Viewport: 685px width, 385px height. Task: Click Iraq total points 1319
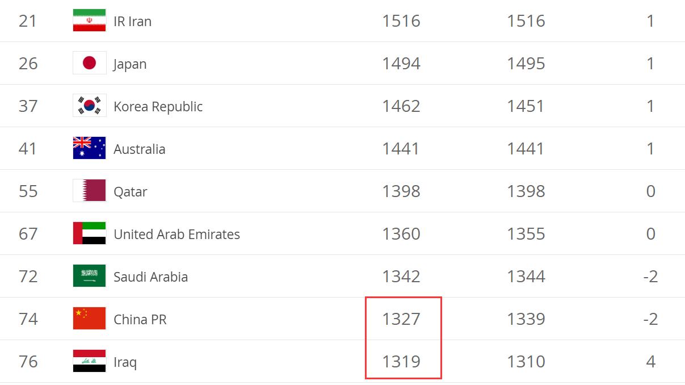point(401,362)
